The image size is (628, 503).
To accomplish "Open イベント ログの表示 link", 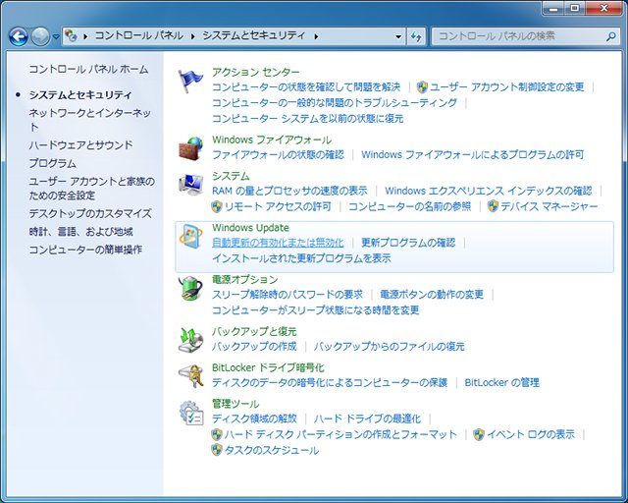I will pos(530,434).
